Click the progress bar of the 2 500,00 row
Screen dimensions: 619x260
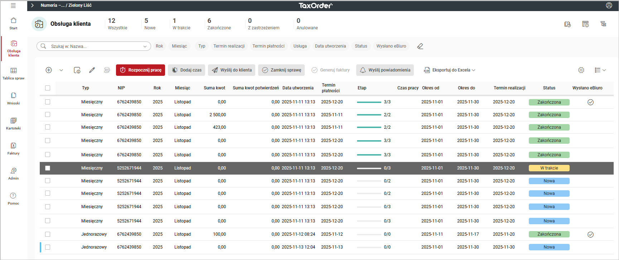tap(369, 115)
